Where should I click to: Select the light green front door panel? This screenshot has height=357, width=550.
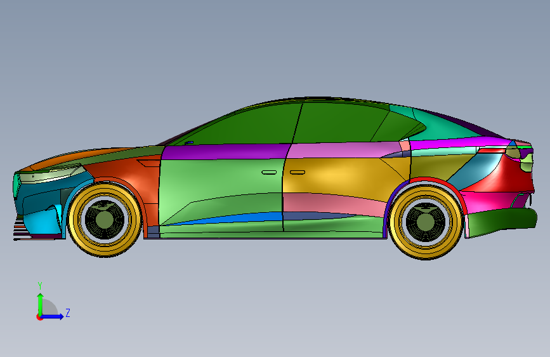click(221, 183)
